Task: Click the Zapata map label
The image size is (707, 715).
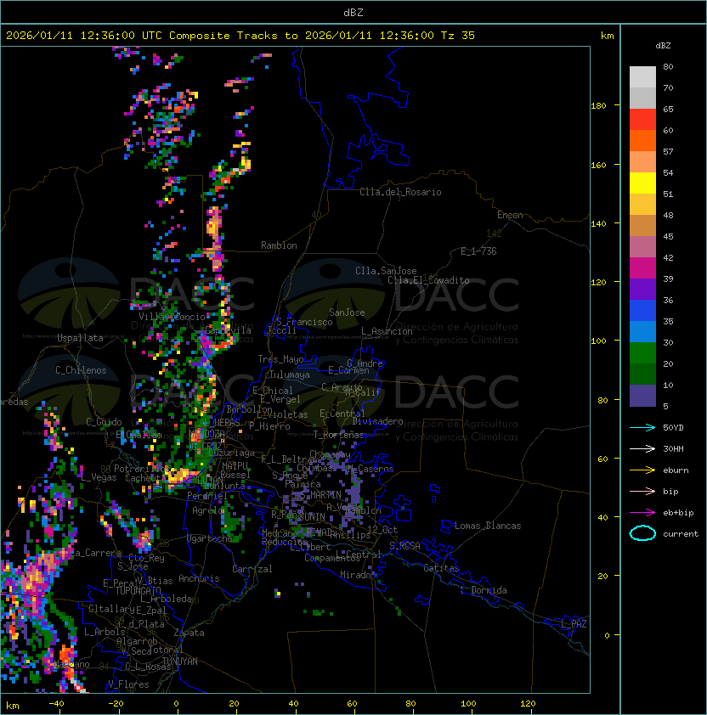Action: click(x=189, y=633)
